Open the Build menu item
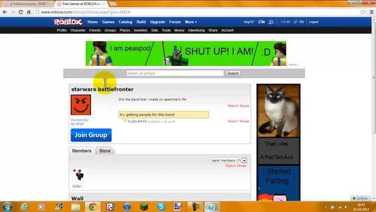The height and width of the screenshot is (212, 376). [141, 22]
